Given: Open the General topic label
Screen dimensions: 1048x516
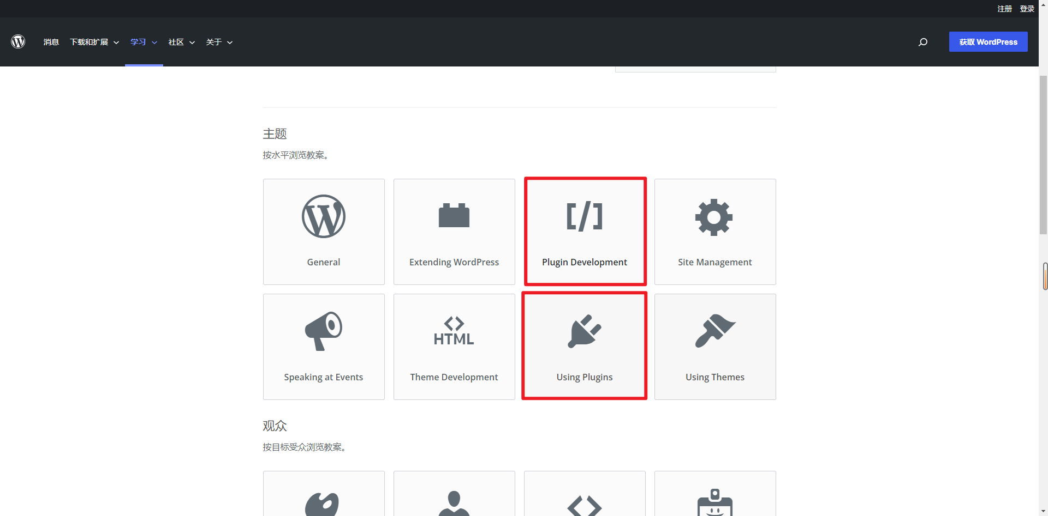Looking at the screenshot, I should (x=324, y=262).
